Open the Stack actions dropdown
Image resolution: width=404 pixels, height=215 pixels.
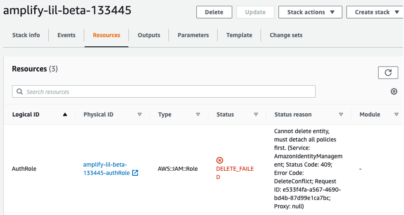[x=310, y=12]
